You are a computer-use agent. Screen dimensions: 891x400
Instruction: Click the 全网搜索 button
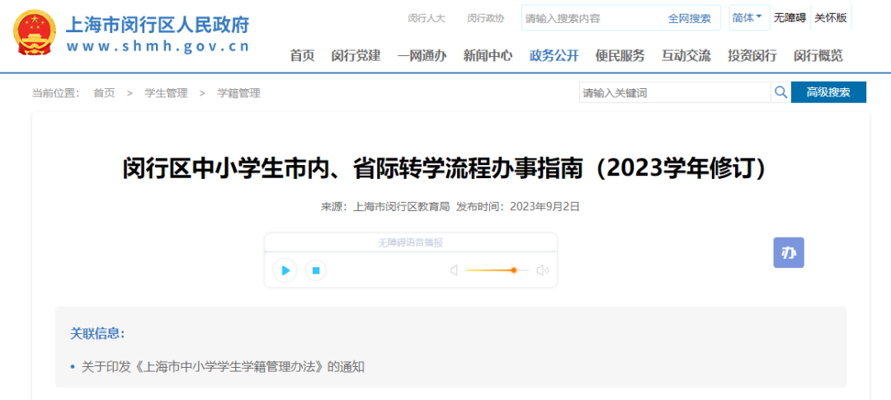click(689, 18)
